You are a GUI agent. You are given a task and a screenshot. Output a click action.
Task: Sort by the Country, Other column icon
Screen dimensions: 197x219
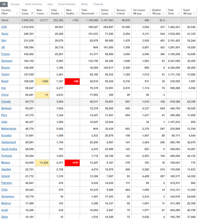click(x=17, y=14)
